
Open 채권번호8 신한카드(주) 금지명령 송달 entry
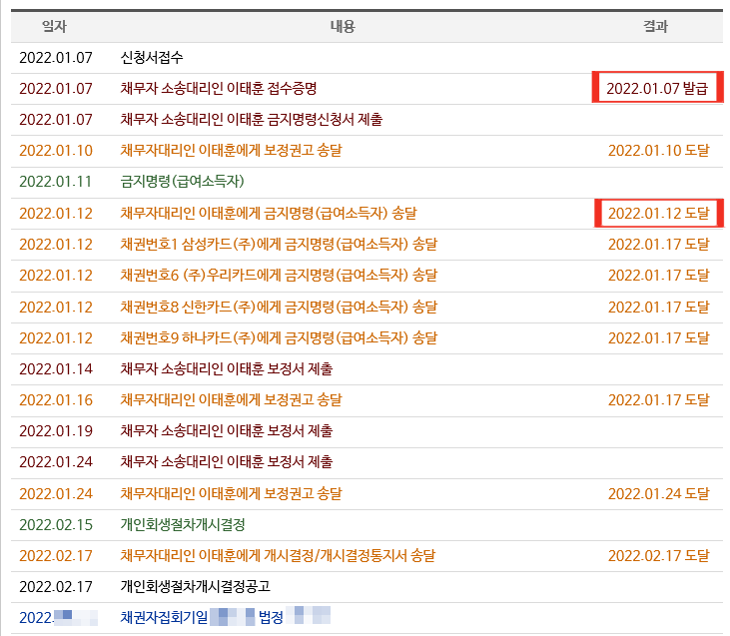click(x=279, y=308)
